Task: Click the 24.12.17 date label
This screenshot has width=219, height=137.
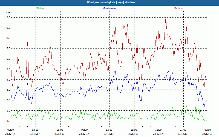Action: pyautogui.click(x=207, y=134)
